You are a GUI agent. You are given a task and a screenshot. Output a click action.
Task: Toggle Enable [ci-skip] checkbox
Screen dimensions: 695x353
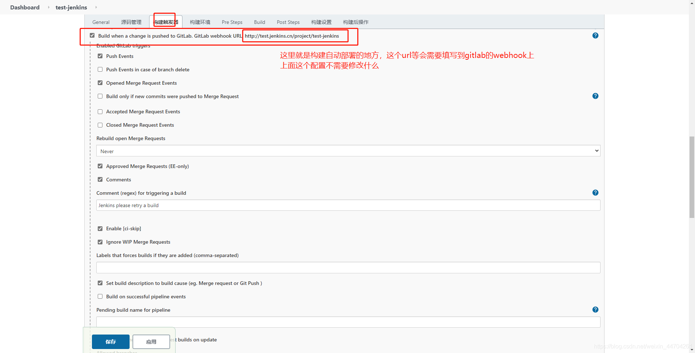tap(100, 228)
